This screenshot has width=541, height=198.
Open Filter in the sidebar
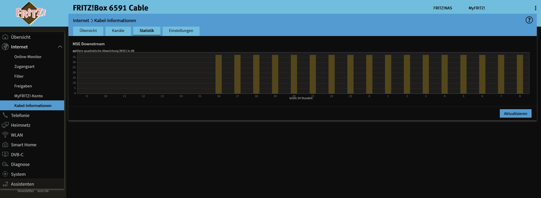pos(19,76)
